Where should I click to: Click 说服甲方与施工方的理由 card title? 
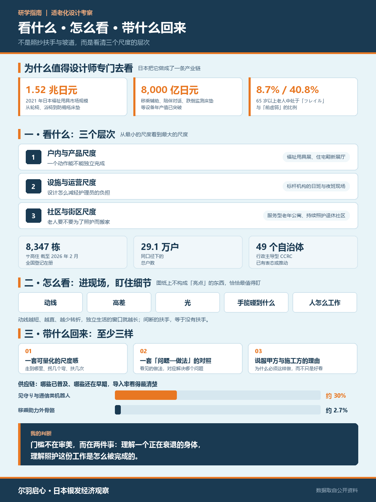[x=287, y=360]
